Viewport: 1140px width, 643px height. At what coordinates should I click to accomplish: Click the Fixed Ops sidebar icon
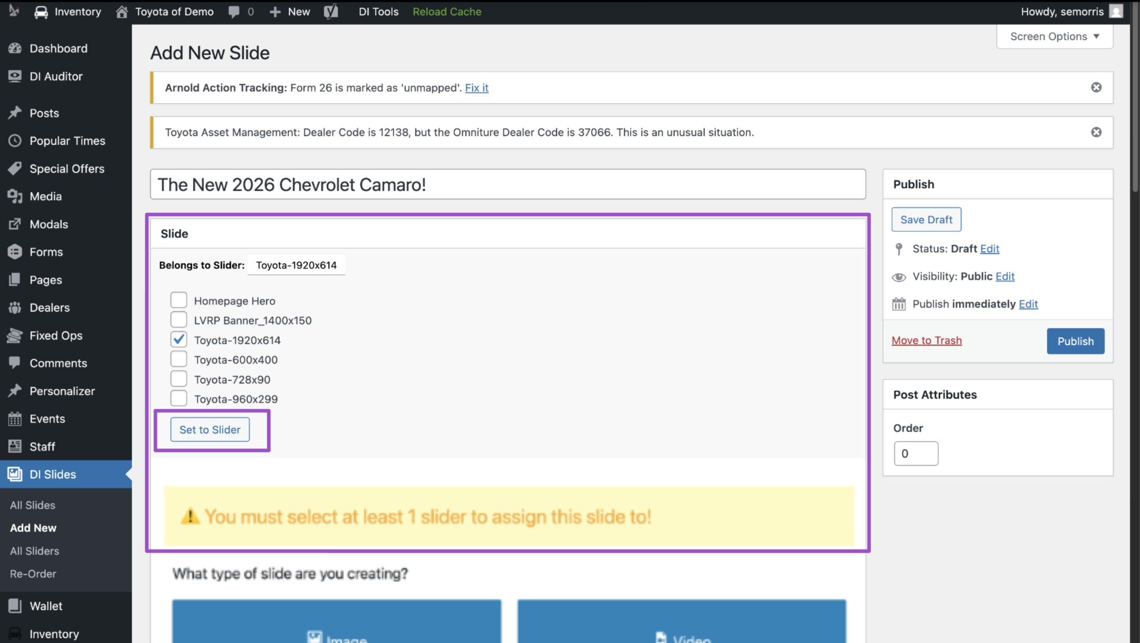[x=15, y=335]
